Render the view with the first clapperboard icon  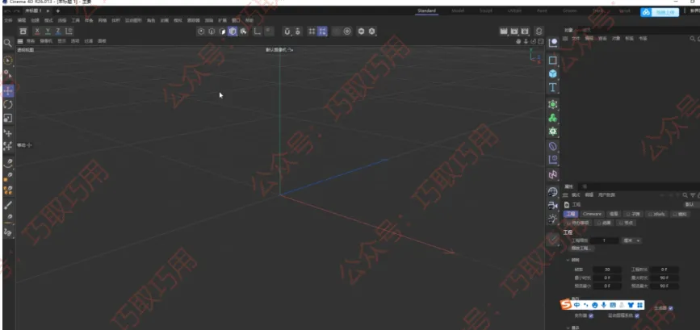coord(504,31)
